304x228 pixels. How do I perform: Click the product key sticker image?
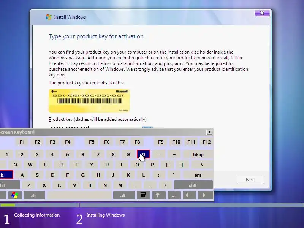pyautogui.click(x=89, y=101)
